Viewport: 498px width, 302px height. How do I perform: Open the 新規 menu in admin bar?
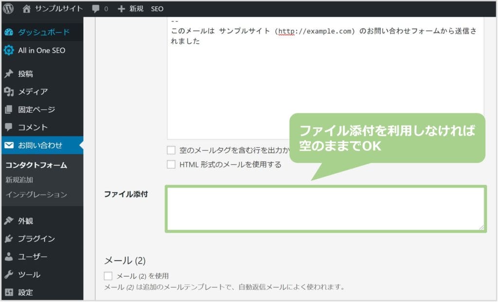(x=136, y=9)
